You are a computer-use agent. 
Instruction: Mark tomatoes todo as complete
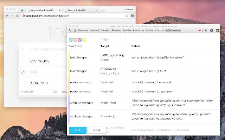coord(23,83)
